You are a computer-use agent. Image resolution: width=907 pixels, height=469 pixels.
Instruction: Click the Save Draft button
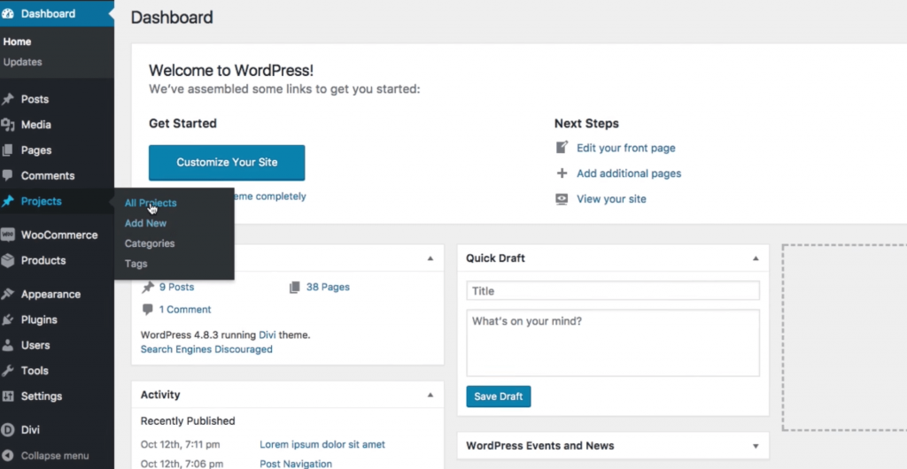click(498, 396)
